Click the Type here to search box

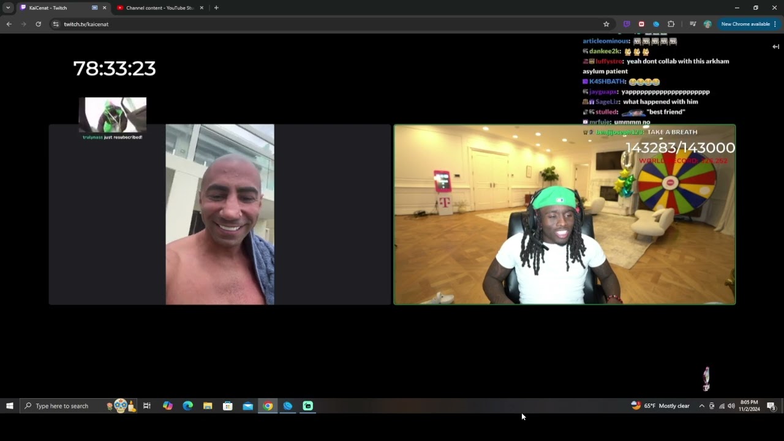(x=78, y=406)
